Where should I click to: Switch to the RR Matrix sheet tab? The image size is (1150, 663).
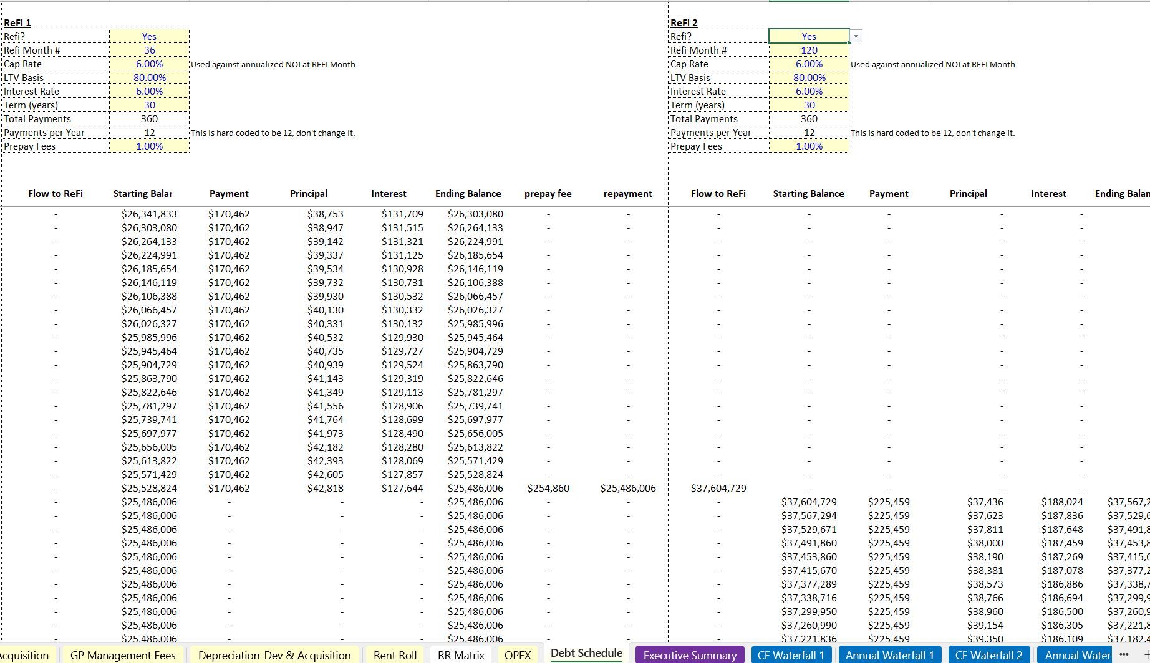[x=461, y=655]
